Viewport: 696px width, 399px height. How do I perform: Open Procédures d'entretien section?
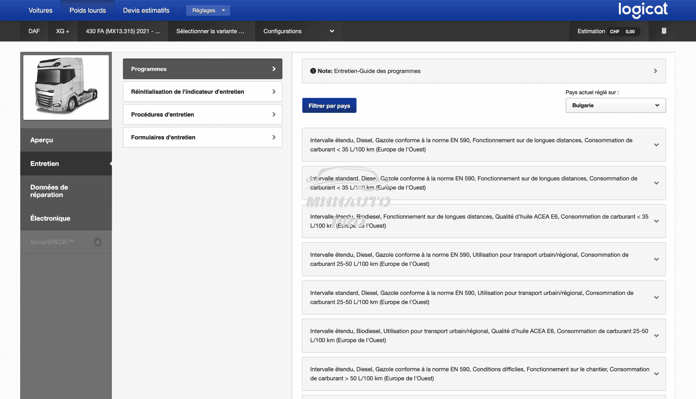pos(203,115)
